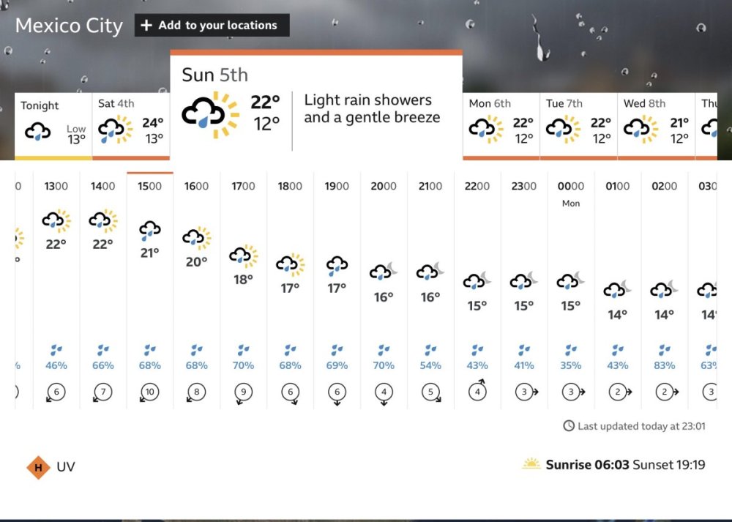Image resolution: width=732 pixels, height=522 pixels.
Task: Click the 1500 weather shower icon
Action: click(x=150, y=230)
